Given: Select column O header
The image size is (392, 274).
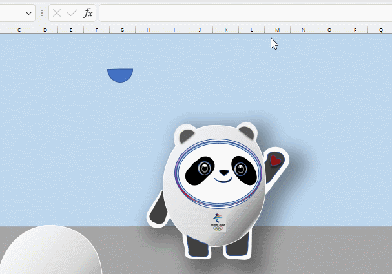Looking at the screenshot, I should point(329,30).
